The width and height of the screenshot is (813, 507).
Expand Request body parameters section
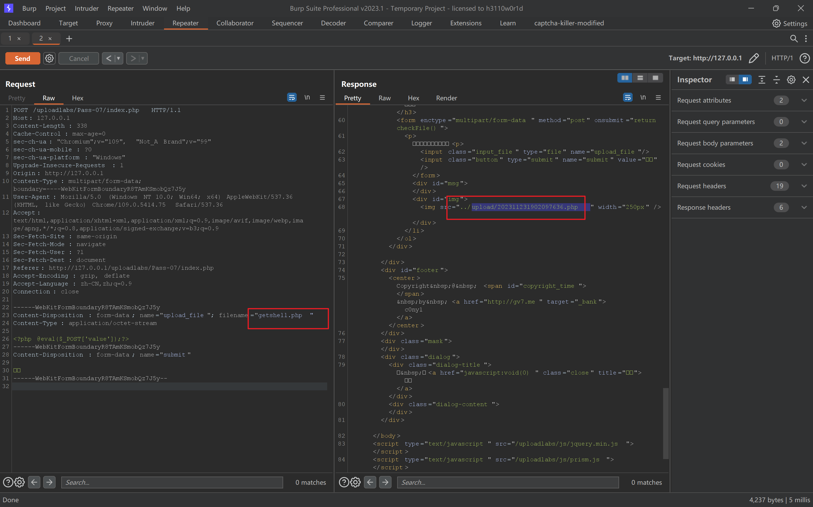(x=804, y=143)
